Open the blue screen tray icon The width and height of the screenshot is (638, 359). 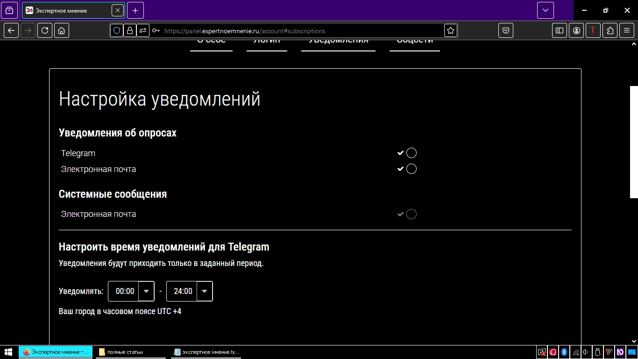[631, 352]
